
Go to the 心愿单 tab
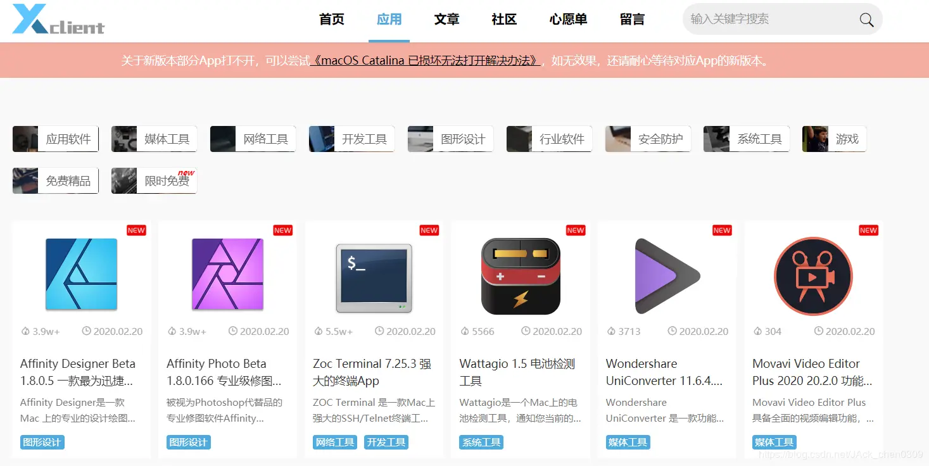(568, 20)
